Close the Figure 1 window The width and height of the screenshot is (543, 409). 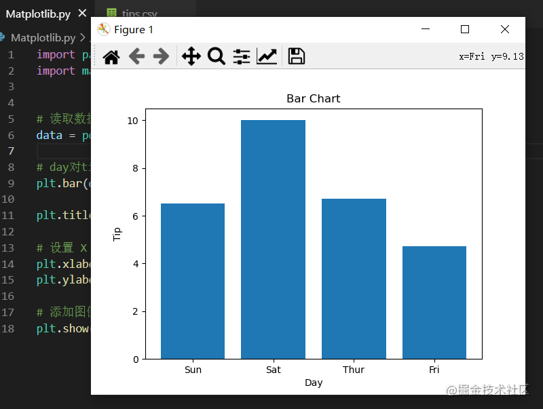click(x=505, y=29)
